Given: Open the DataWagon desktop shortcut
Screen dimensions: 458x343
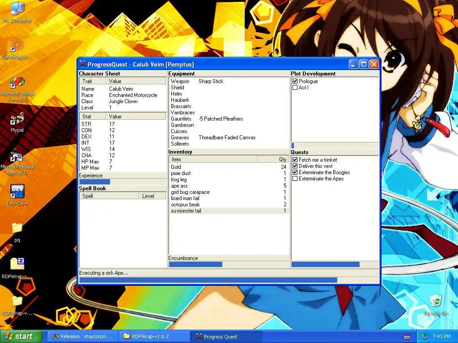Looking at the screenshot, I should 17,48.
